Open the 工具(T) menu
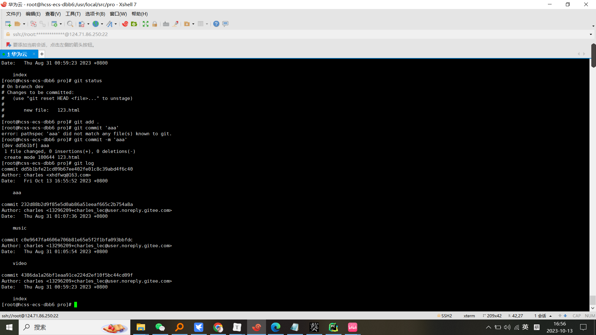596x335 pixels. 72,14
